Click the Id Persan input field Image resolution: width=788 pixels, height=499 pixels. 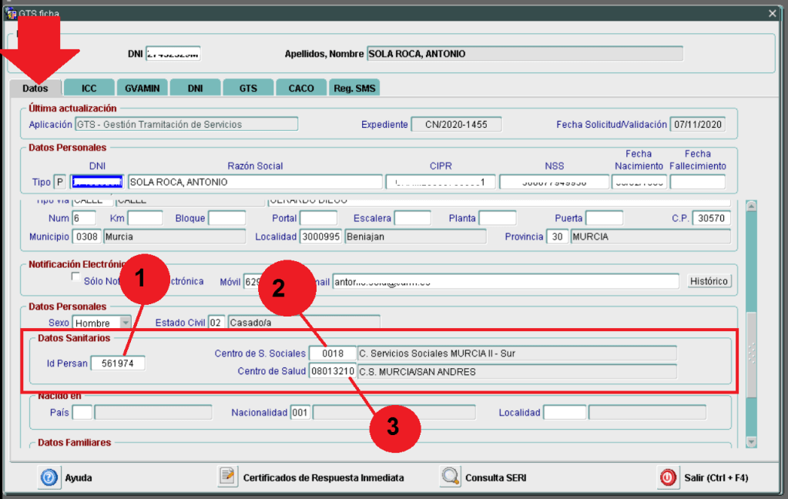click(x=118, y=363)
